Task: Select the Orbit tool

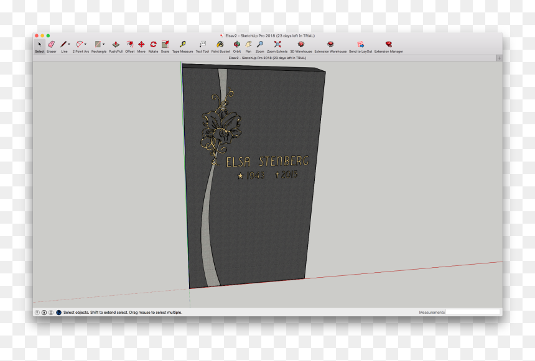Action: tap(237, 47)
